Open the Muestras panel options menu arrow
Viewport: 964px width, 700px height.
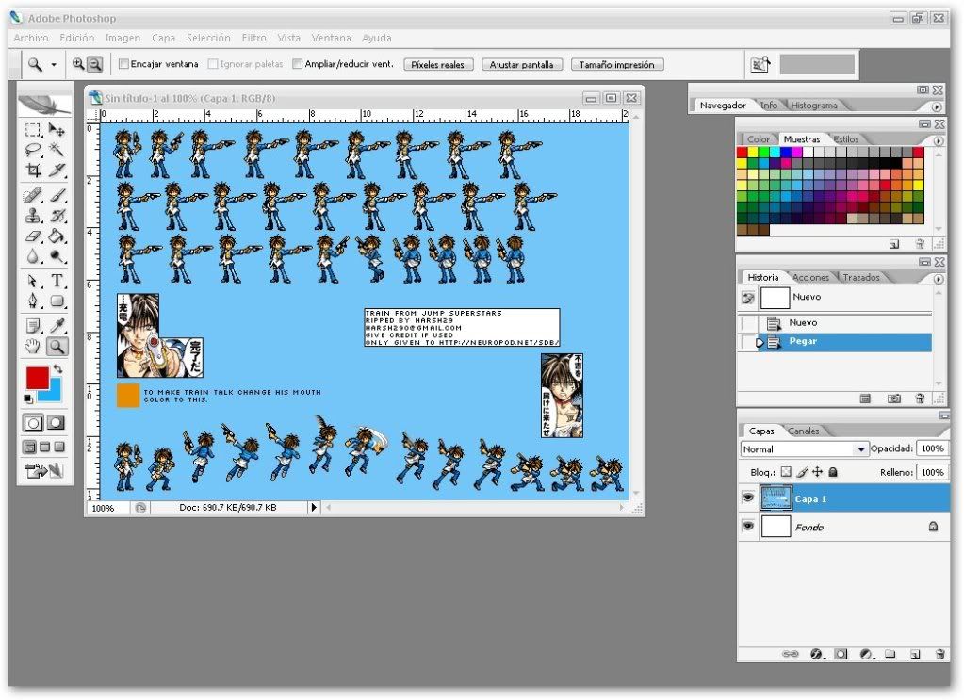[939, 140]
